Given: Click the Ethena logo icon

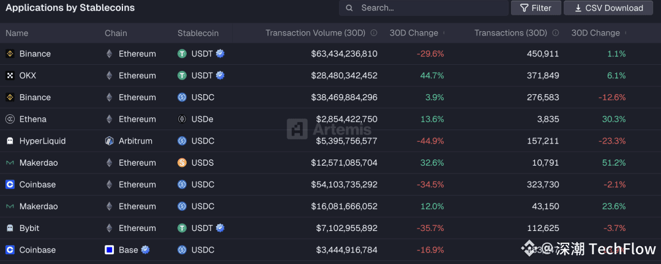Looking at the screenshot, I should coord(10,119).
